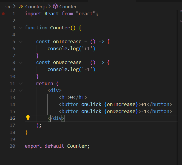Open the Counter.js breadcrumb segment
Screen dimensions: 182x165
tap(36, 7)
